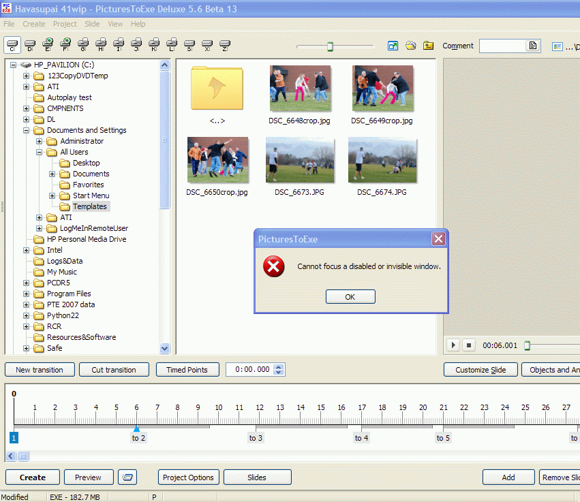Switch to the E: disc drive
Viewport: 580px width, 502px height.
(x=48, y=45)
